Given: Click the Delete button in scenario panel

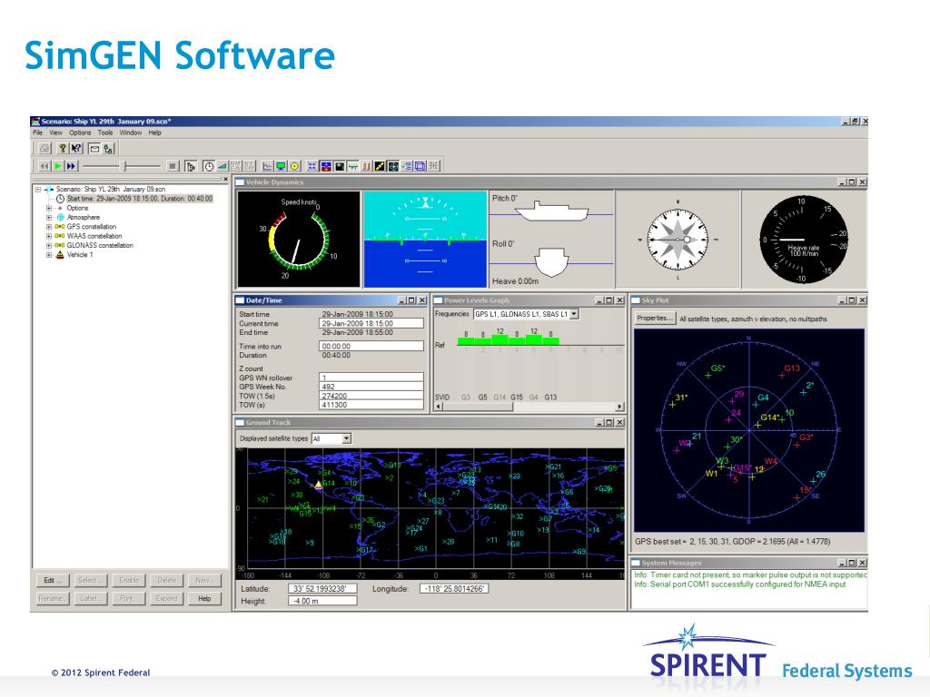Looking at the screenshot, I should point(167,580).
